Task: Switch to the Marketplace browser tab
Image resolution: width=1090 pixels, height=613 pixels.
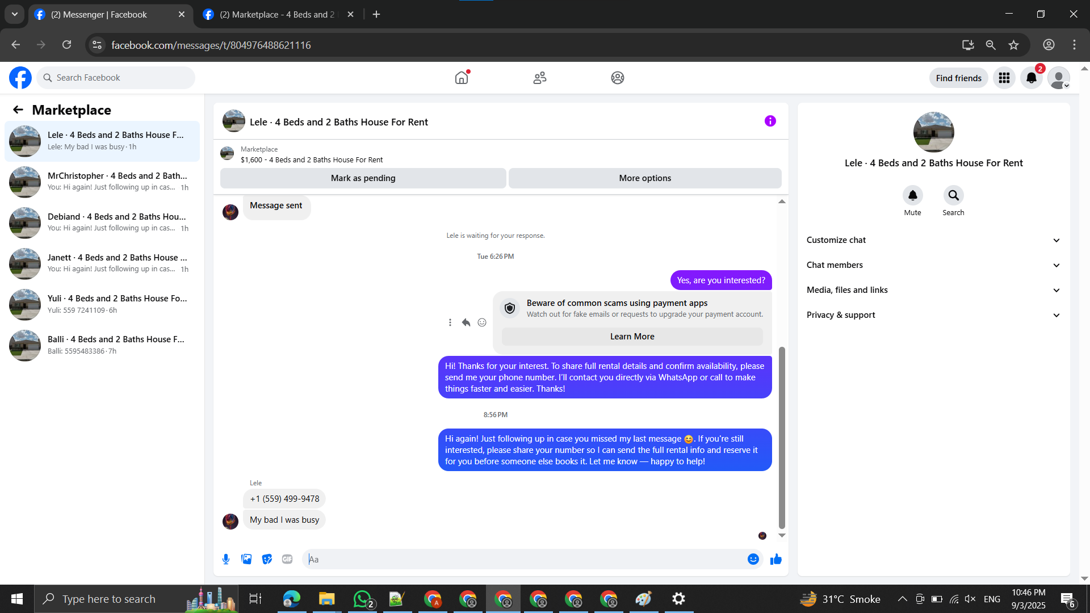Action: click(277, 15)
